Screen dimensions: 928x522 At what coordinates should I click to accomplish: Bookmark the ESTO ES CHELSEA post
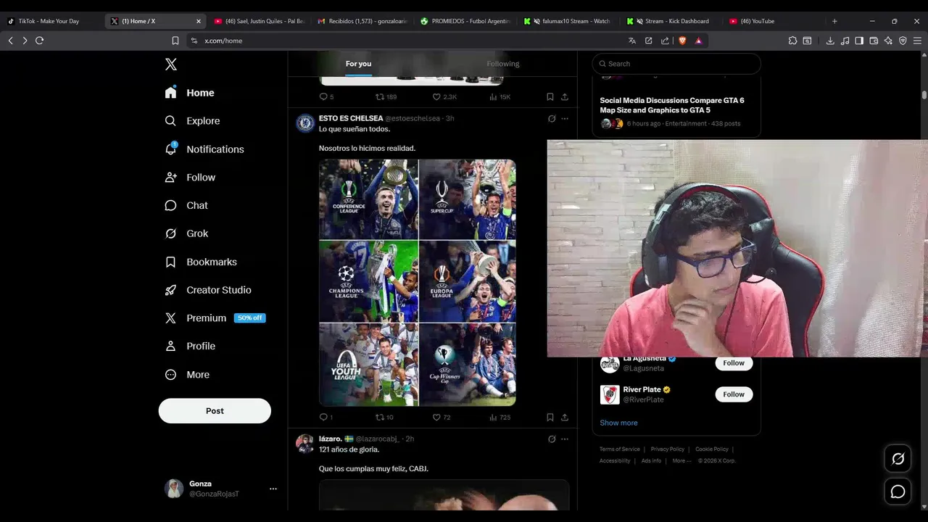point(550,418)
